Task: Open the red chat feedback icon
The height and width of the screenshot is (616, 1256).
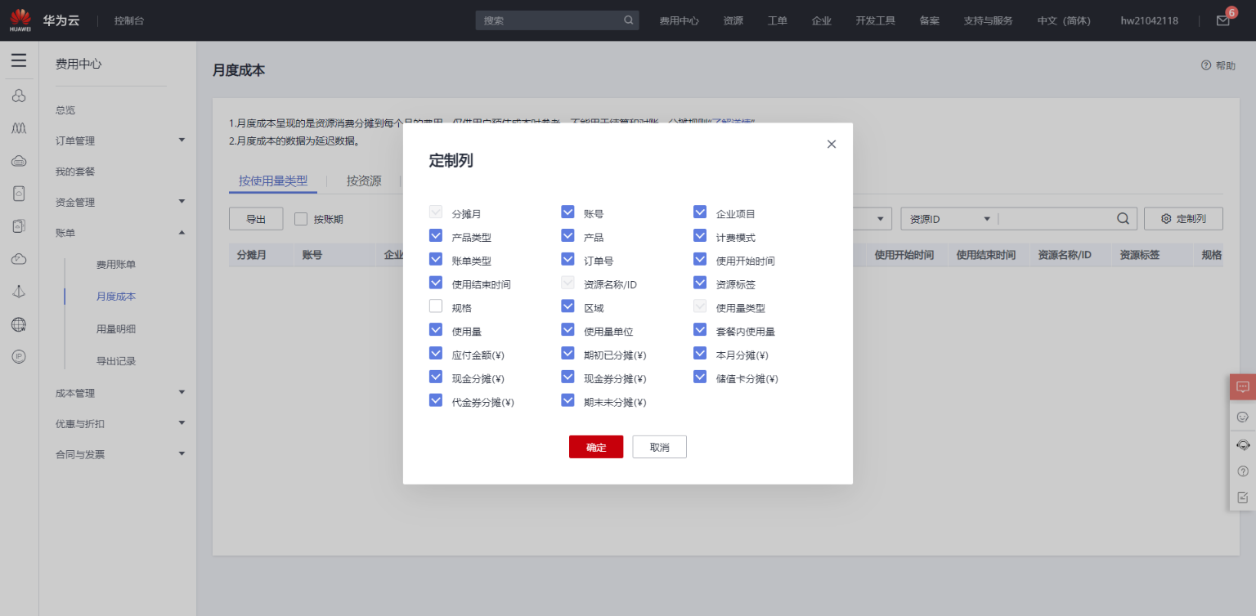Action: click(x=1243, y=386)
